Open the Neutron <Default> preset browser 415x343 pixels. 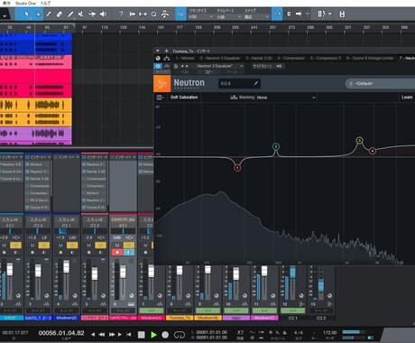(381, 83)
